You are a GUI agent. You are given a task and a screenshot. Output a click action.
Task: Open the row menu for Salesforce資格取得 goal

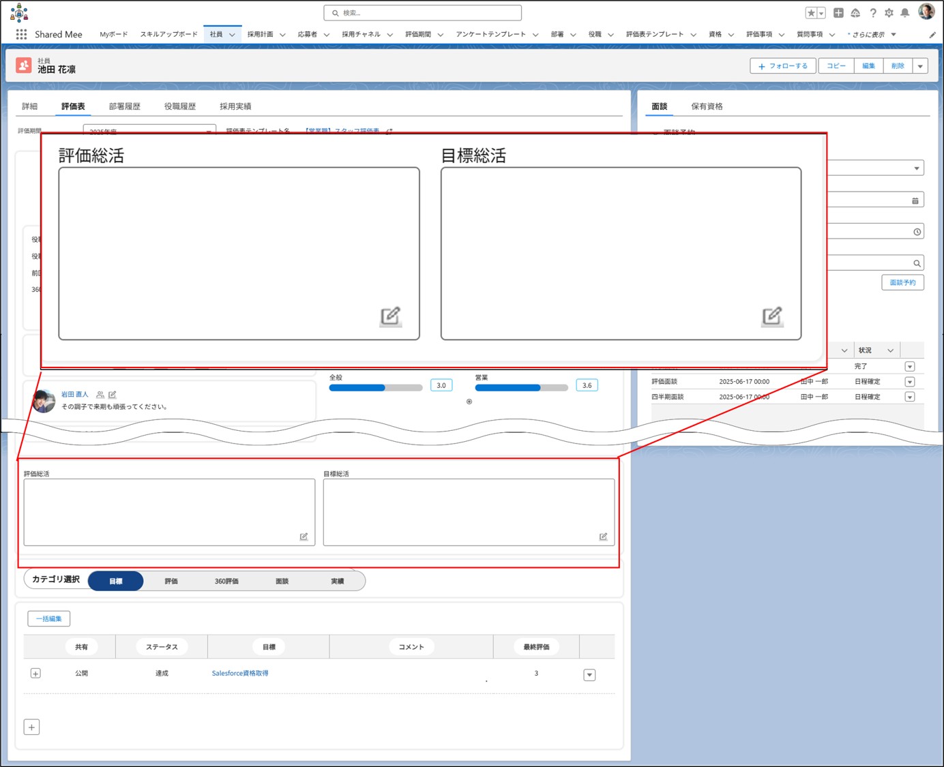[x=589, y=675]
